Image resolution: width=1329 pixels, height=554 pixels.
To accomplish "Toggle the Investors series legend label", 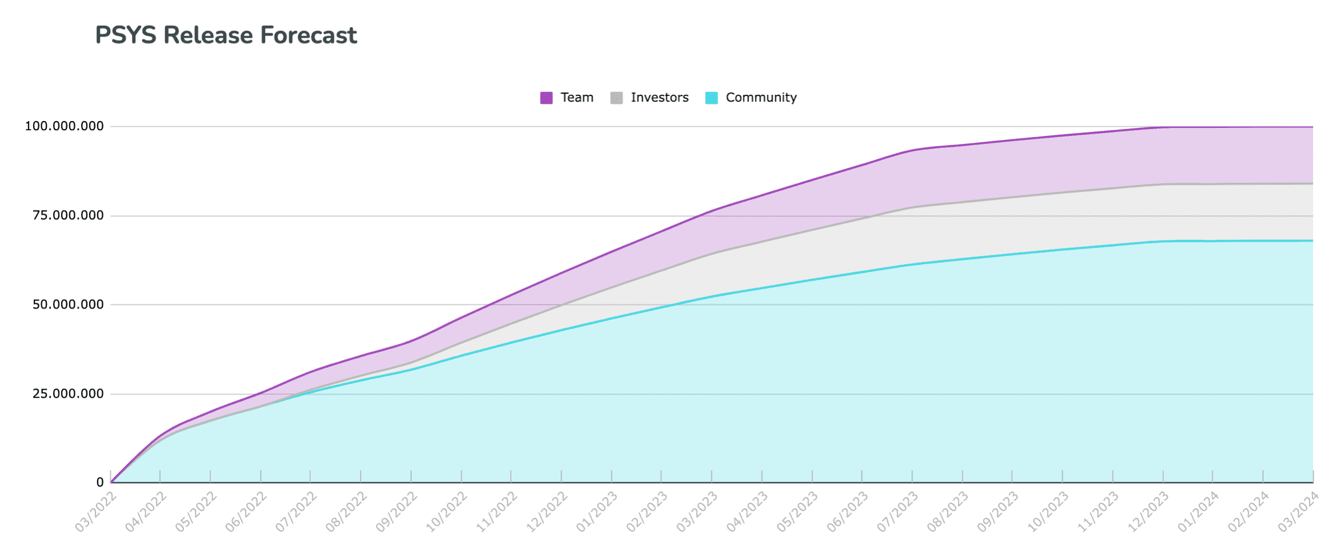I will [x=659, y=98].
